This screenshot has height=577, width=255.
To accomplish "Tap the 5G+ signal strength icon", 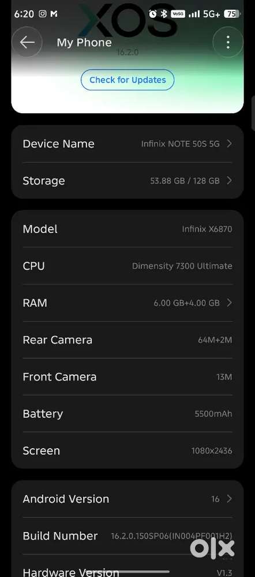I will (x=204, y=14).
